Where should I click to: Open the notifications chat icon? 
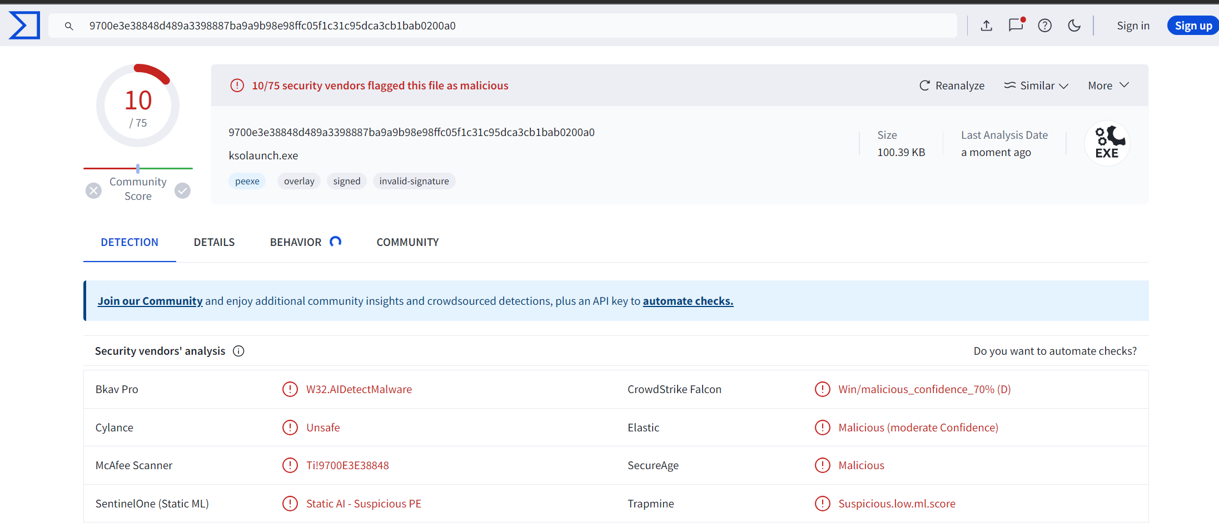pos(1016,25)
